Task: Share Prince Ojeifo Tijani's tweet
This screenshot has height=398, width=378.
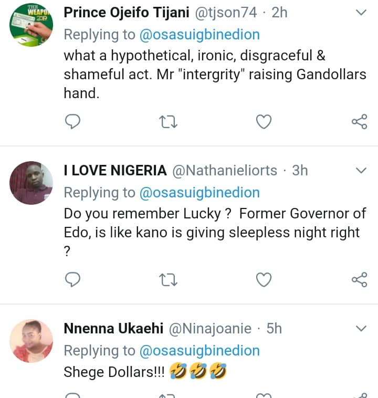Action: tap(359, 122)
